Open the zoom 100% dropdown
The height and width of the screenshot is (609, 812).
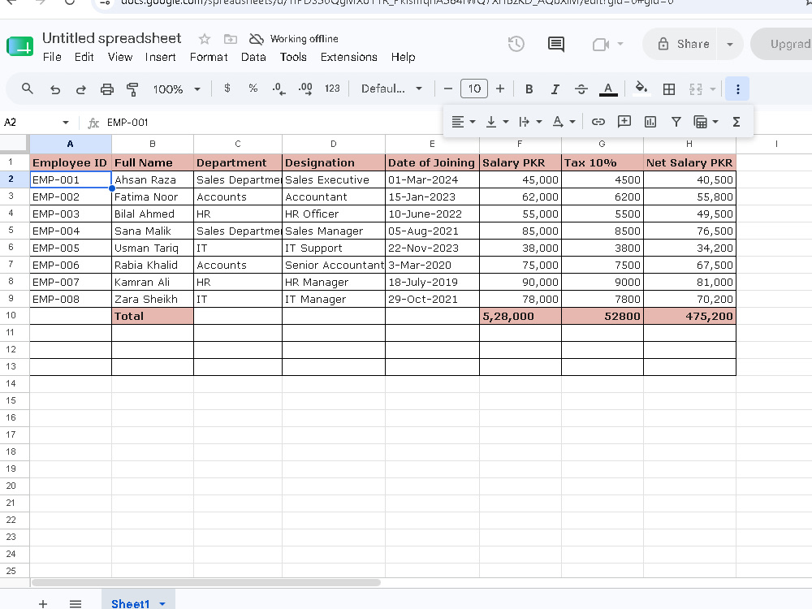pyautogui.click(x=176, y=89)
